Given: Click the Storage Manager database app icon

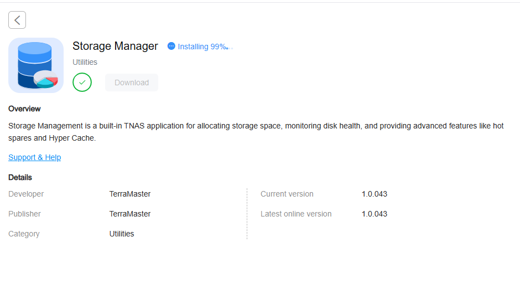Looking at the screenshot, I should point(36,65).
